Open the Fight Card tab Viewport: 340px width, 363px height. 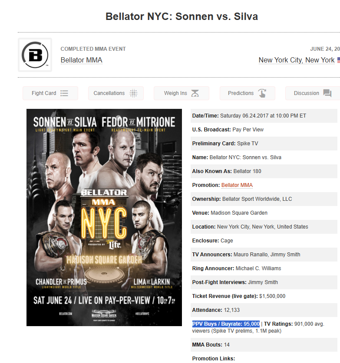(x=50, y=93)
